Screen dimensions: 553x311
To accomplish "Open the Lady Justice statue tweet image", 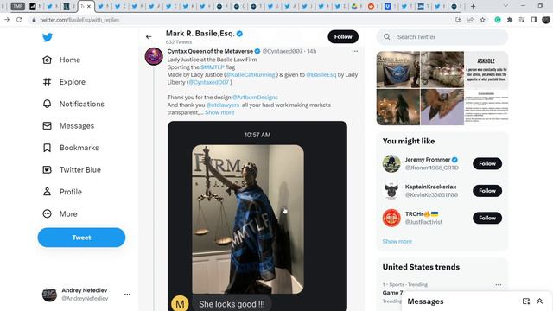I will coord(248,219).
